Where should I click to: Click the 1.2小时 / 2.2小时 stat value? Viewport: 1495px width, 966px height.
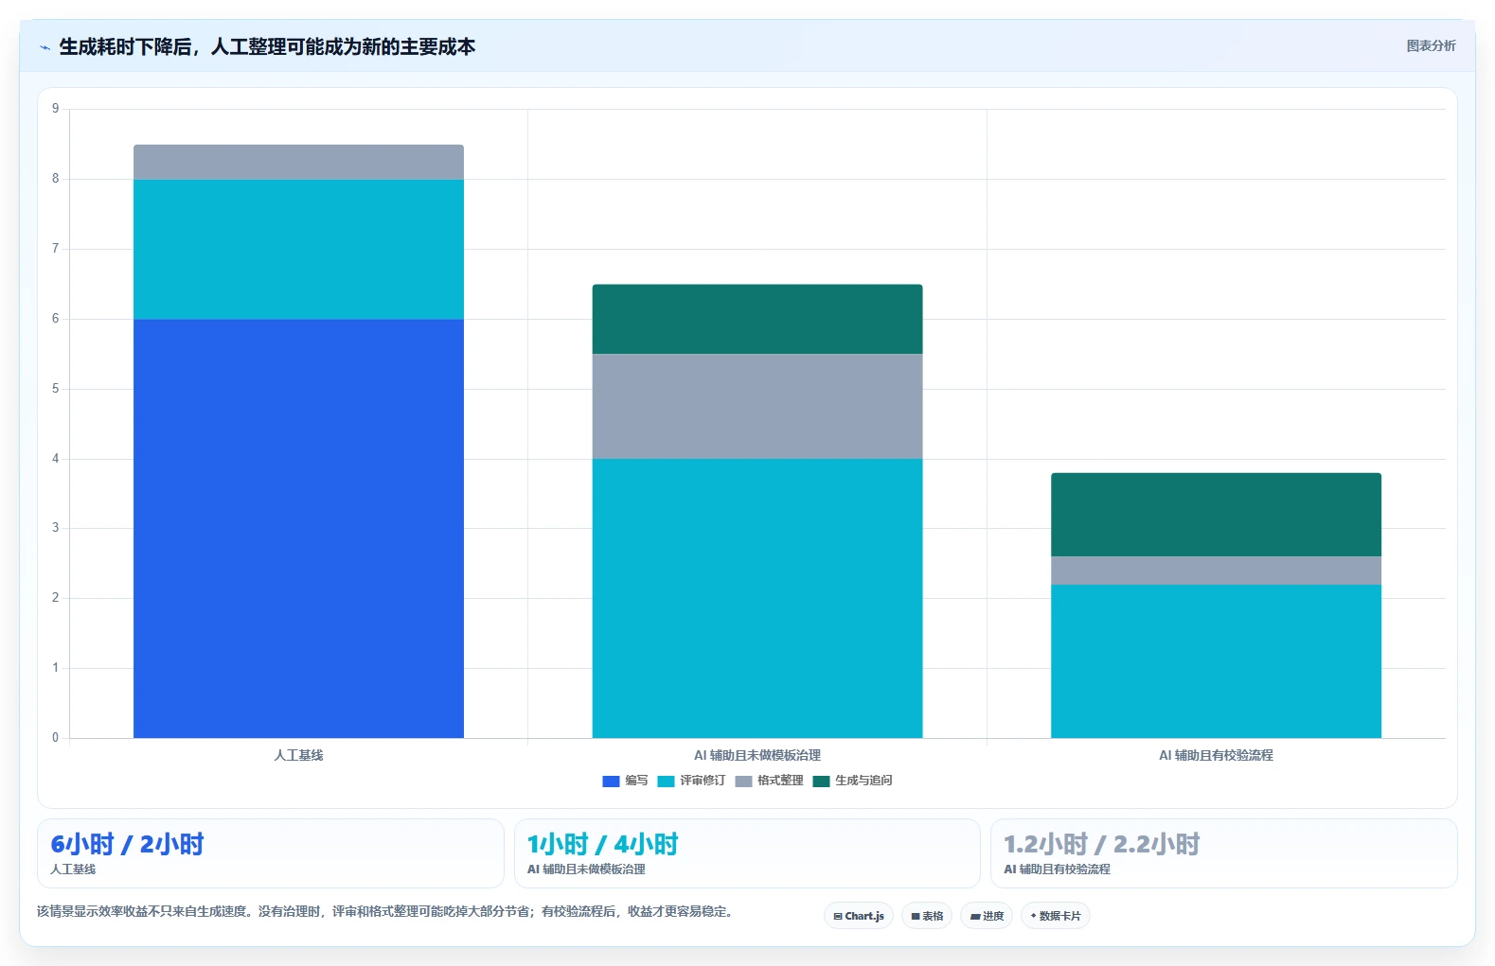(x=1101, y=844)
